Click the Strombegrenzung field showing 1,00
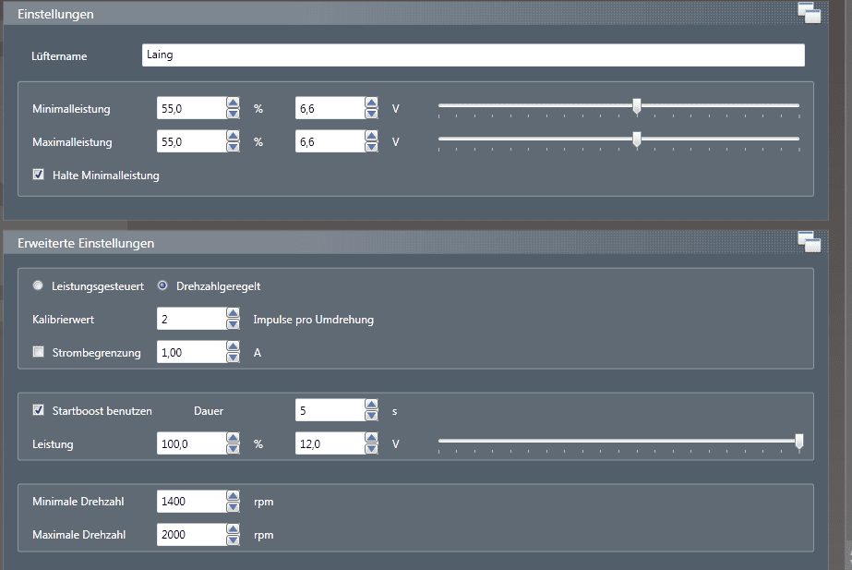 192,352
